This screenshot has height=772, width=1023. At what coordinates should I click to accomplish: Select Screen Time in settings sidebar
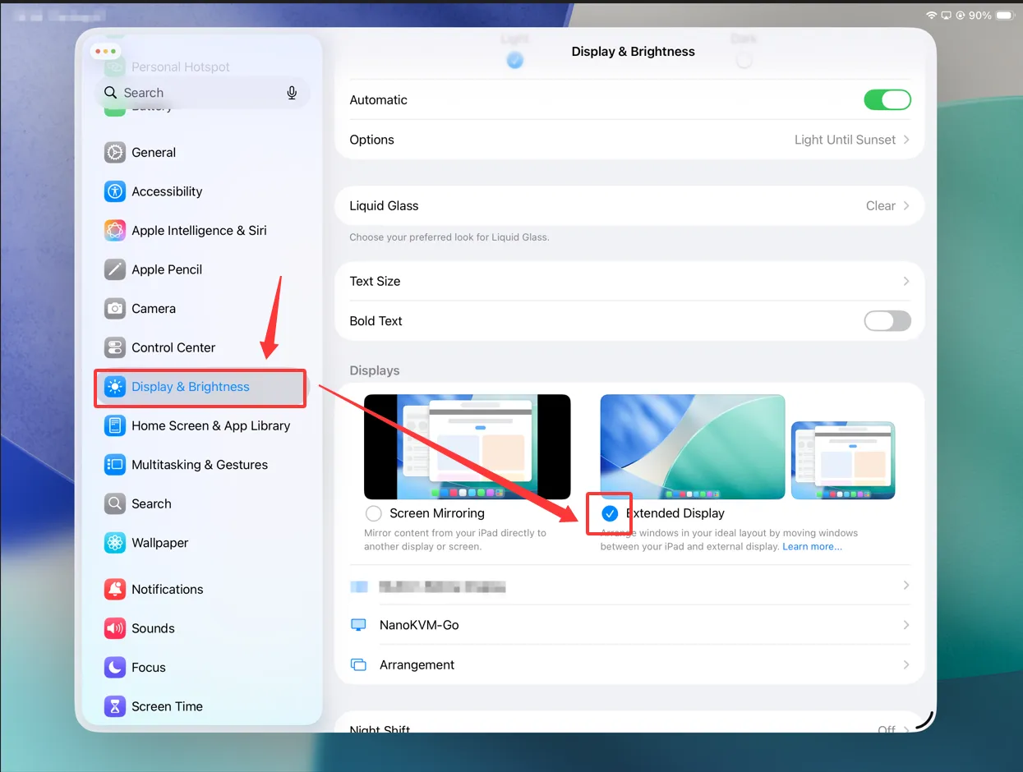tap(201, 706)
